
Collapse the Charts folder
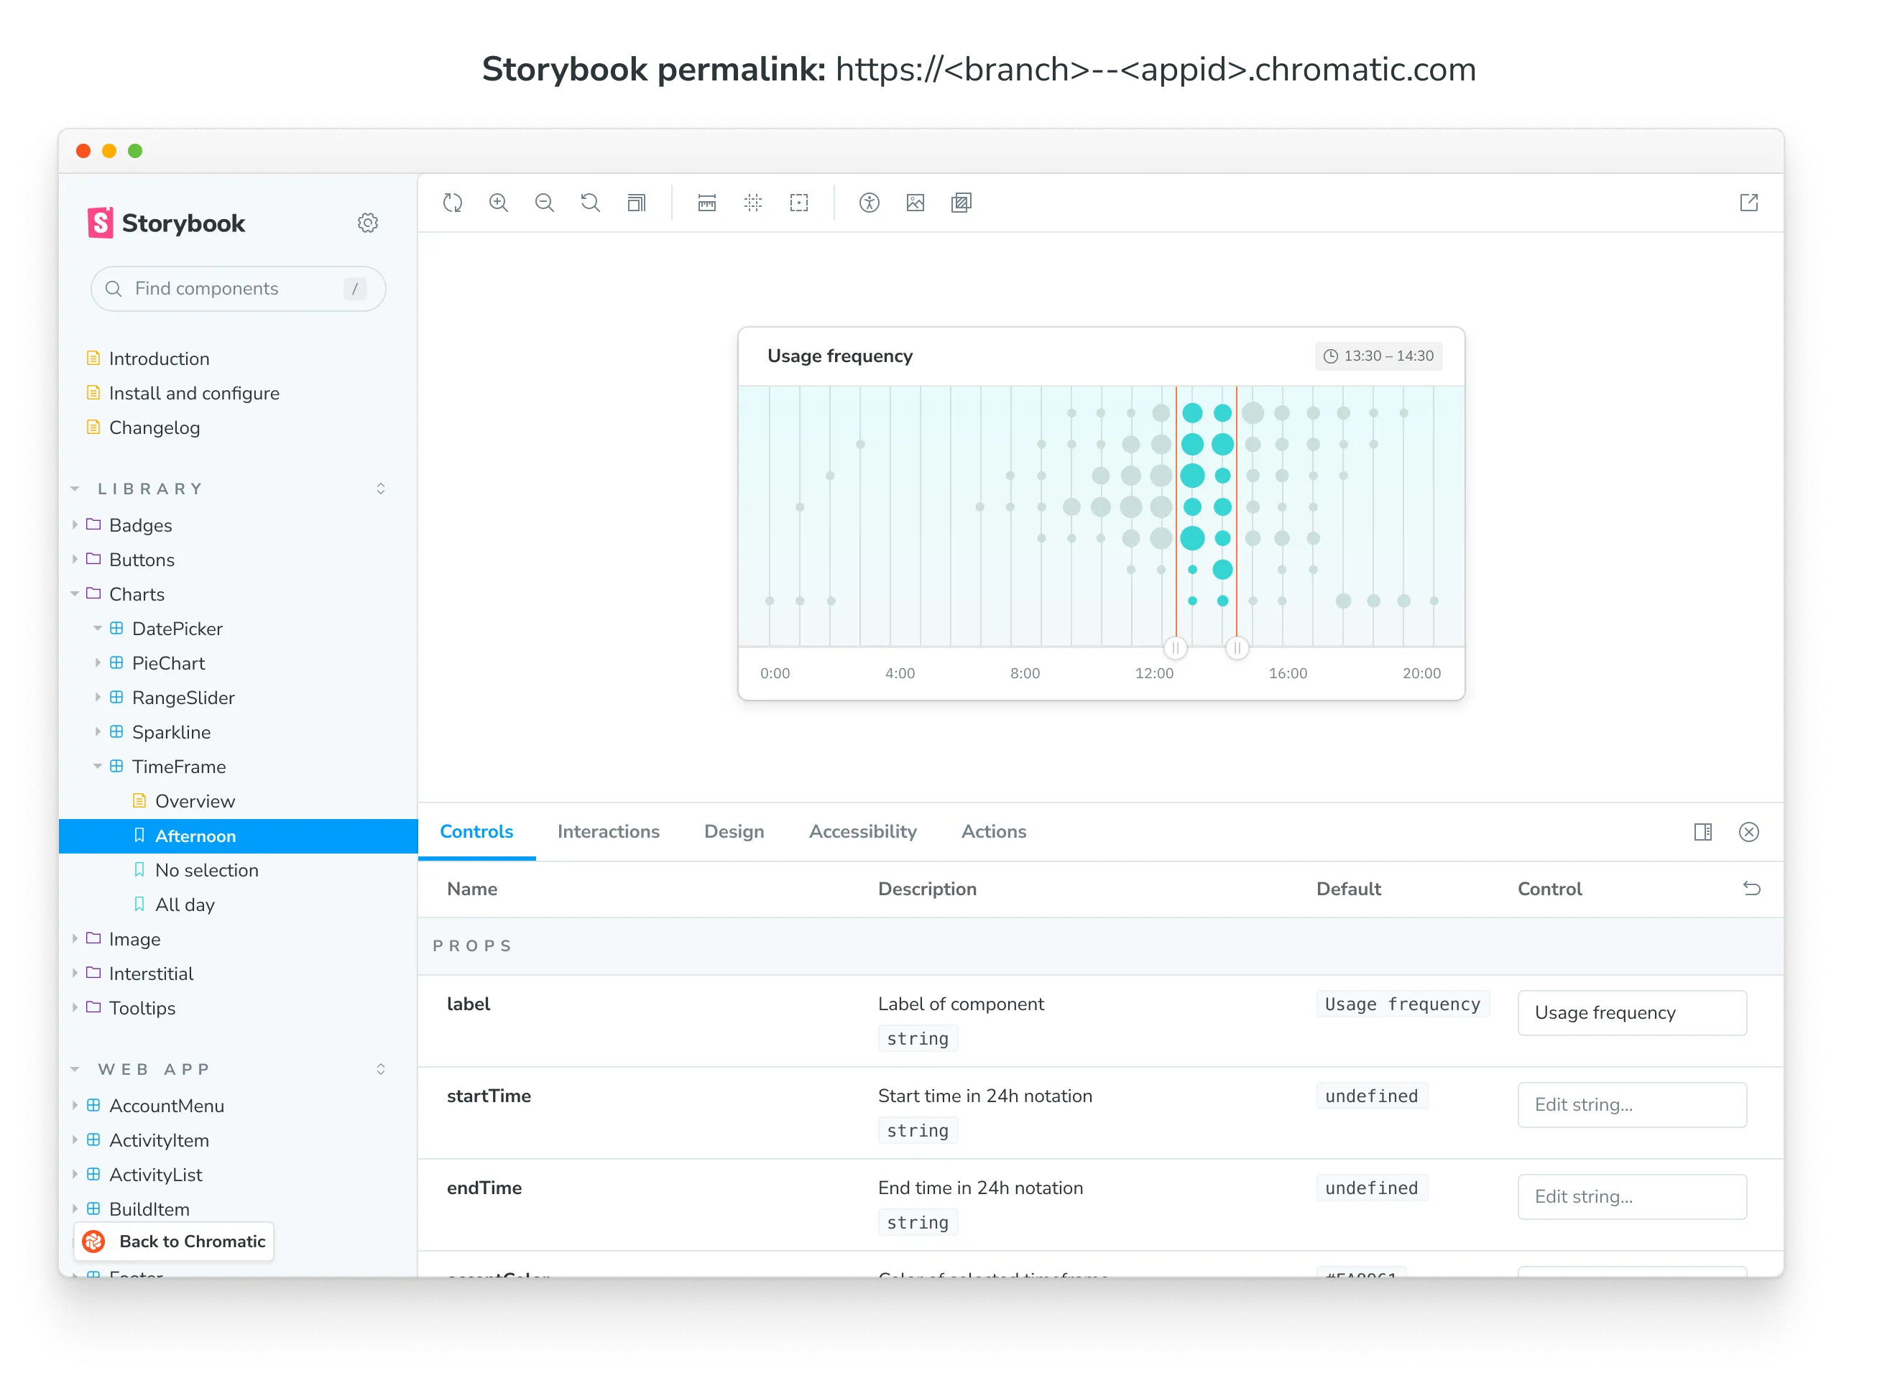[x=136, y=594]
